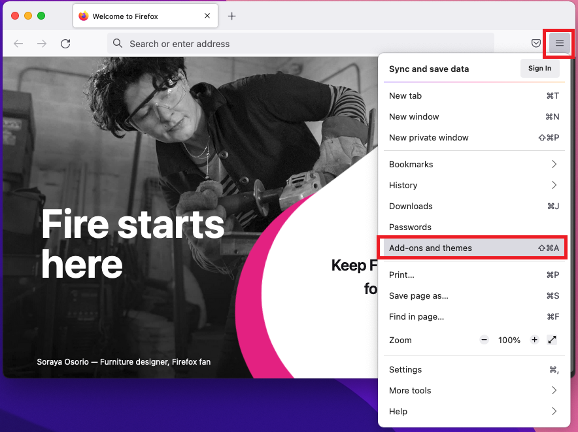The width and height of the screenshot is (578, 432).
Task: Open a New private window
Action: click(x=474, y=137)
